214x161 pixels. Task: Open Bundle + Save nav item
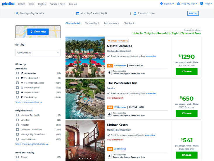coord(57,4)
